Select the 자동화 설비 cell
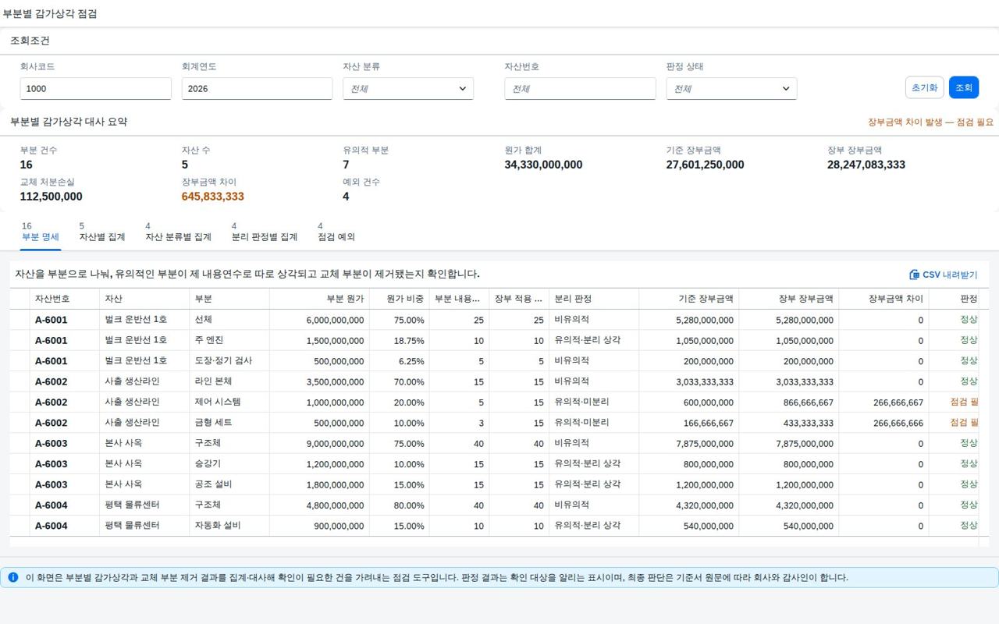The height and width of the screenshot is (624, 999). tap(229, 526)
